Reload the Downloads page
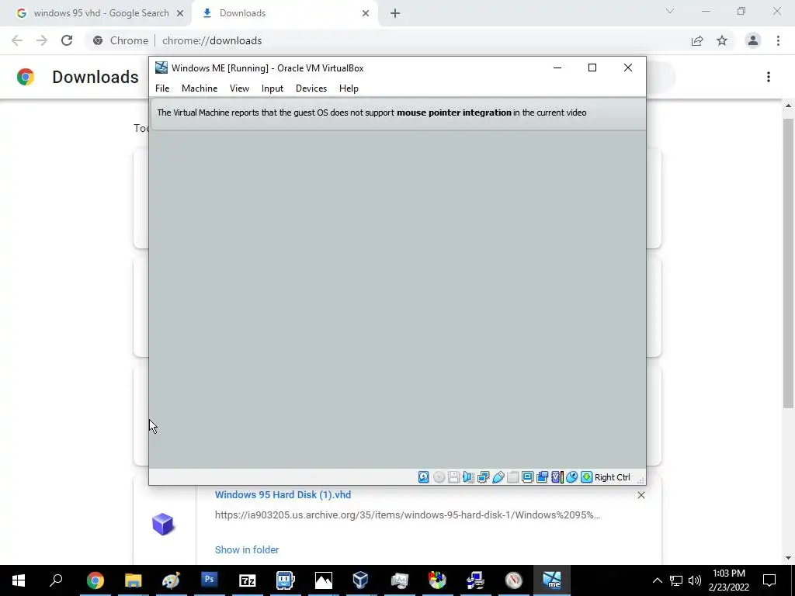This screenshot has height=596, width=795. 67,40
